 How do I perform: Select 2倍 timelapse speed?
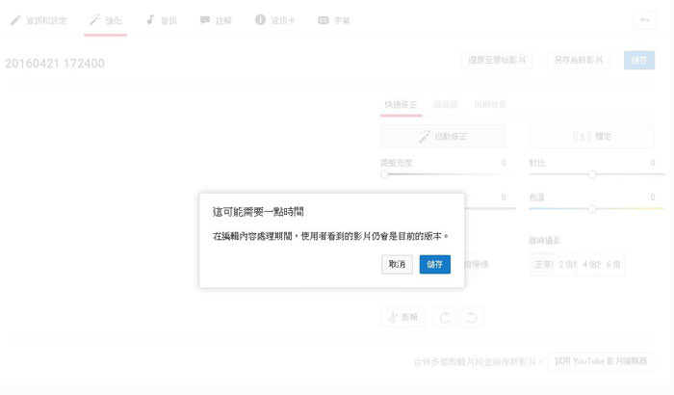point(567,264)
